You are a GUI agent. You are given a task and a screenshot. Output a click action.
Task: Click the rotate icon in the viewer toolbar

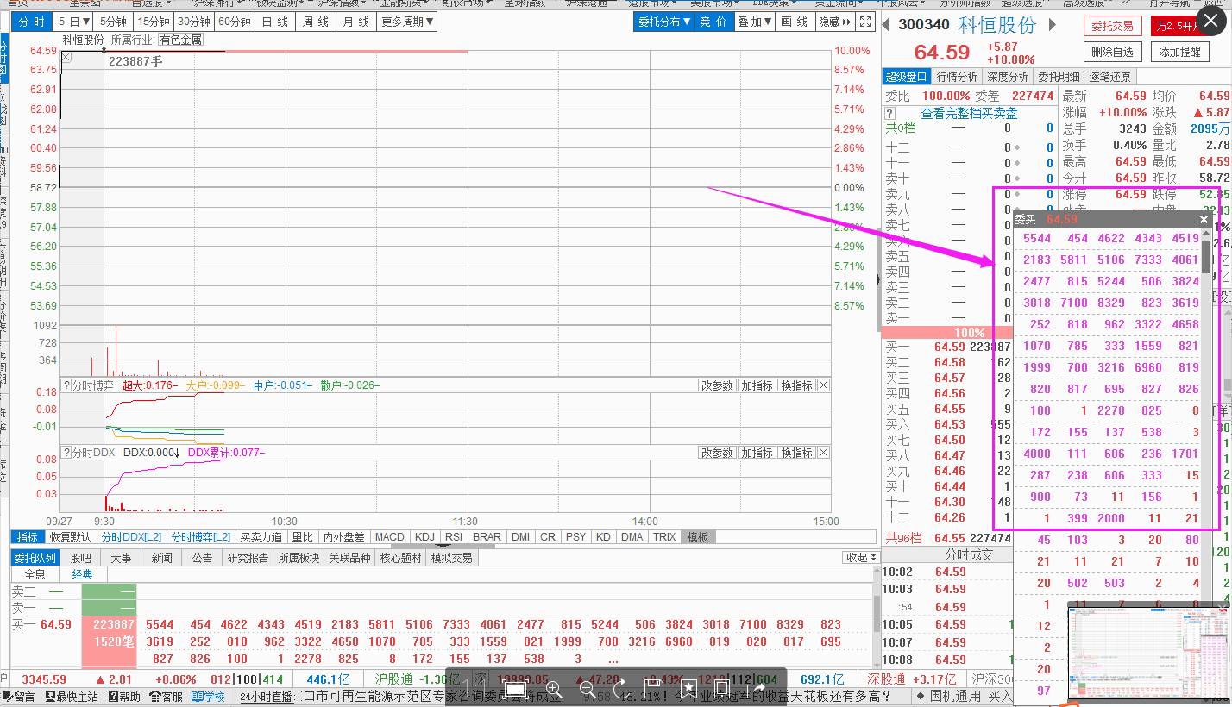(621, 688)
